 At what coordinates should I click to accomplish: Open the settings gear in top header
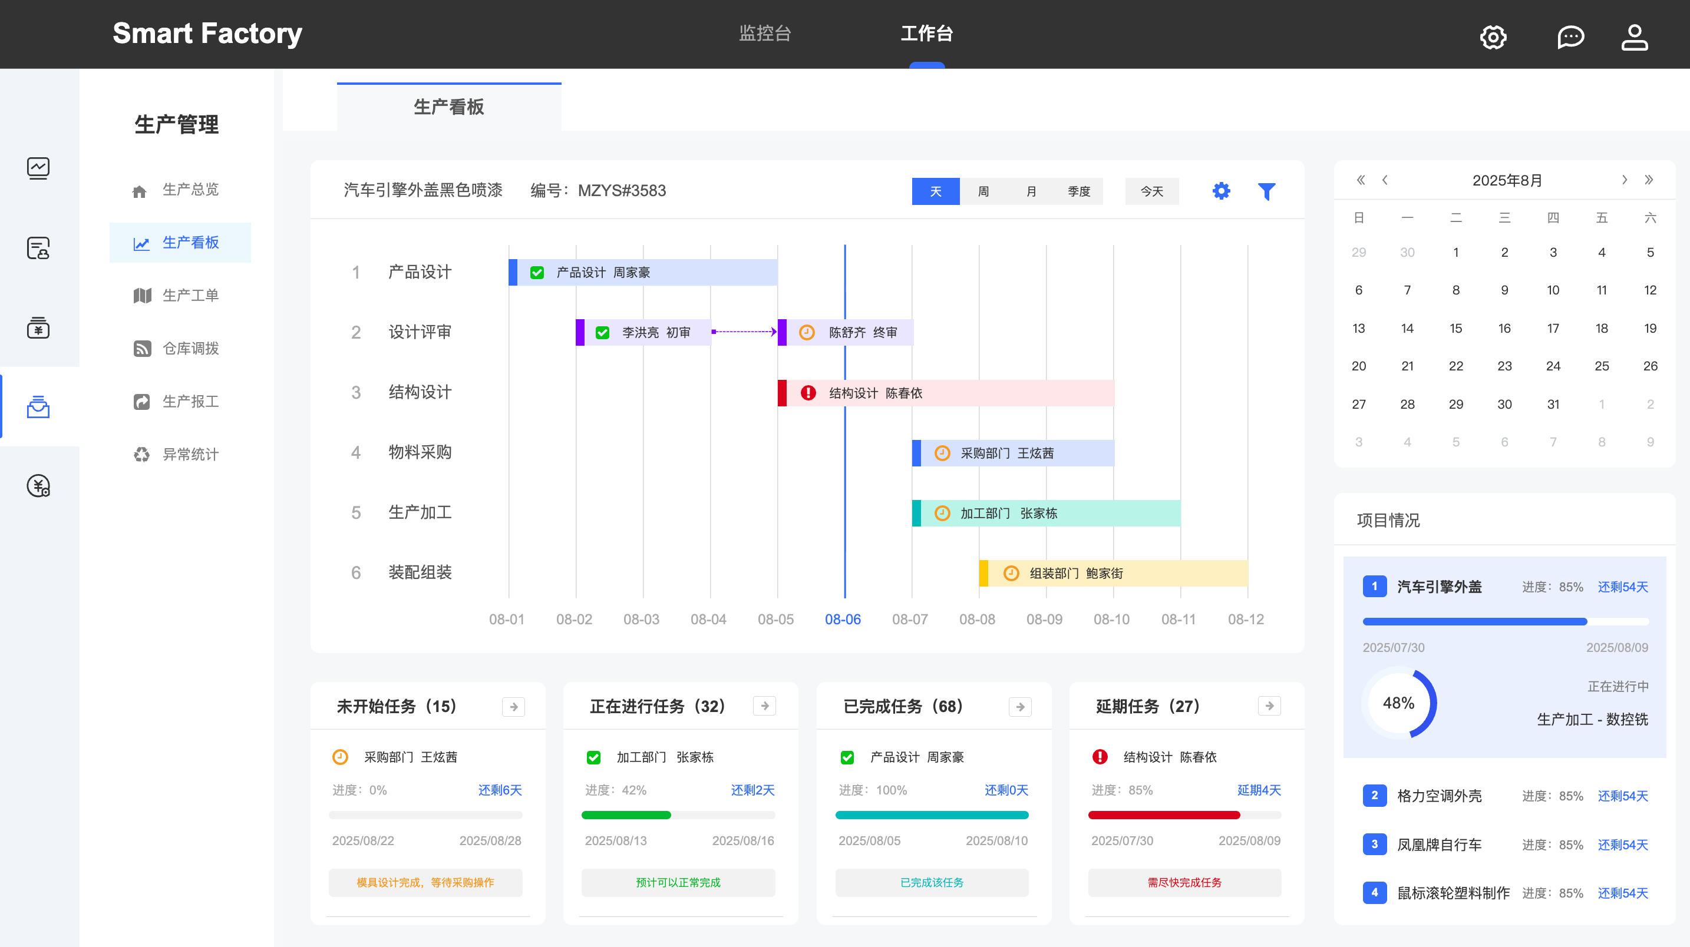pos(1493,37)
